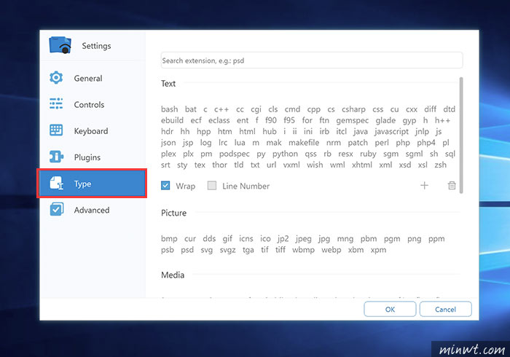Click the 'gemspec' extension
Viewport: 510px width, 357px height.
[x=352, y=121]
